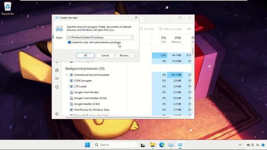This screenshot has width=267, height=150.
Task: Show hidden system tray icons
Action: pyautogui.click(x=240, y=145)
